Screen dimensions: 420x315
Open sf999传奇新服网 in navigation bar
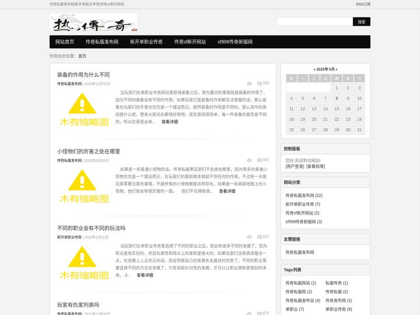pos(235,42)
